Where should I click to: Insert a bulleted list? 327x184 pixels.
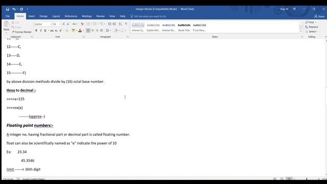[88, 24]
